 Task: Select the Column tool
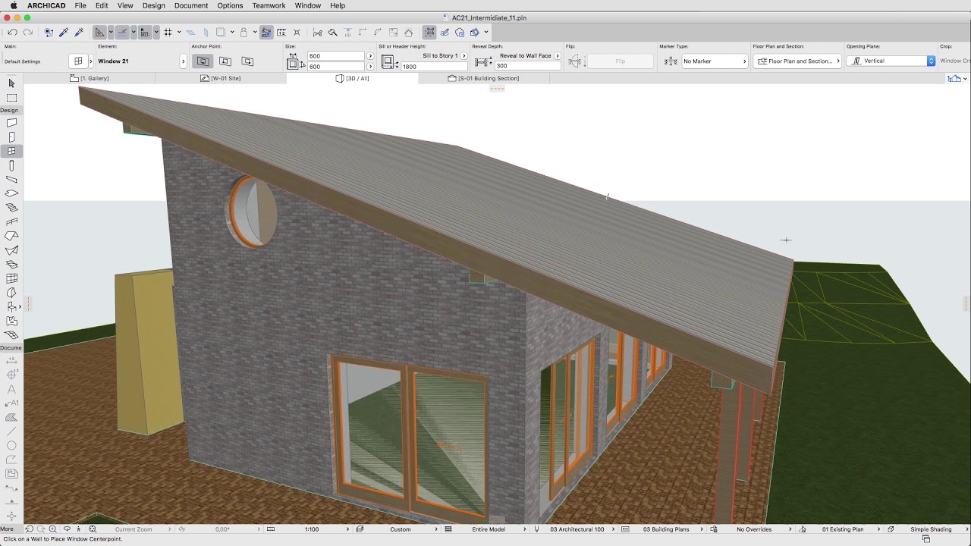tap(11, 165)
